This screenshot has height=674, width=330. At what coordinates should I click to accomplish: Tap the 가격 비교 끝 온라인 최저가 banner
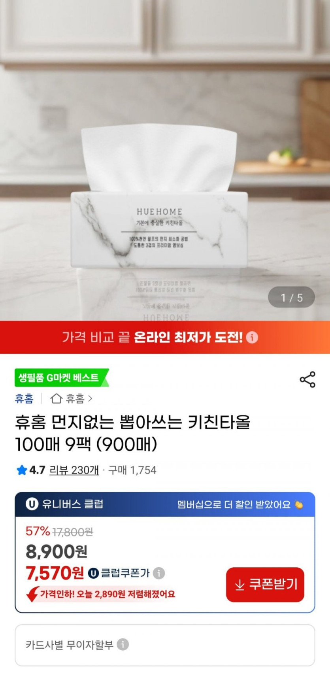tap(165, 337)
